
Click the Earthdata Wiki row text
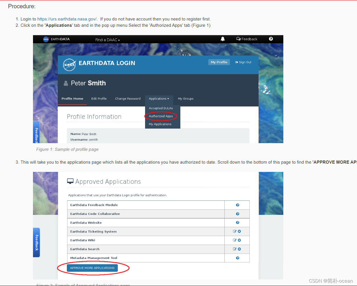point(83,240)
